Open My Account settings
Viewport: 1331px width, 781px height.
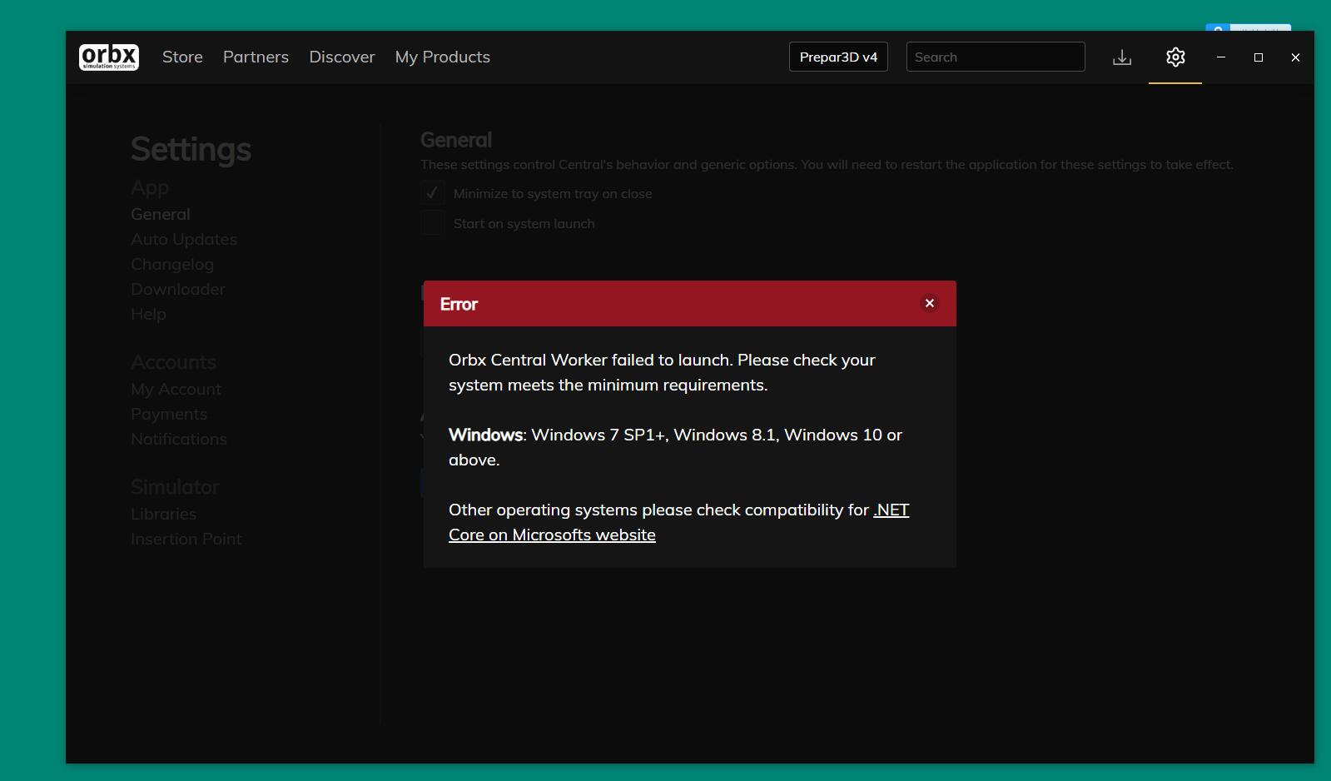176,389
